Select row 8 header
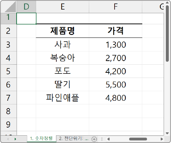Image resolution: width=171 pixels, height=143 pixels. point(8,111)
